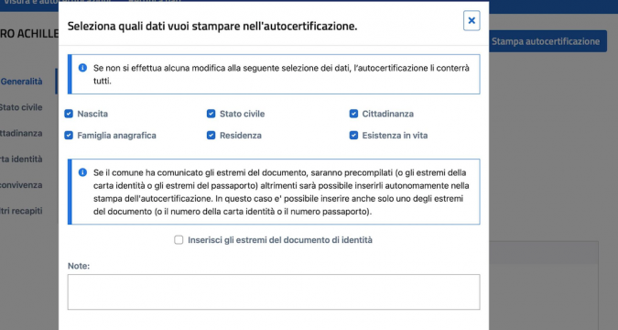Click inside the Note text field
Screen dimensions: 618x330
click(x=274, y=292)
